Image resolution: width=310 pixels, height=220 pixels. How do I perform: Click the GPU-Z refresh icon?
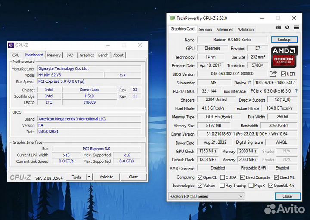(287, 28)
